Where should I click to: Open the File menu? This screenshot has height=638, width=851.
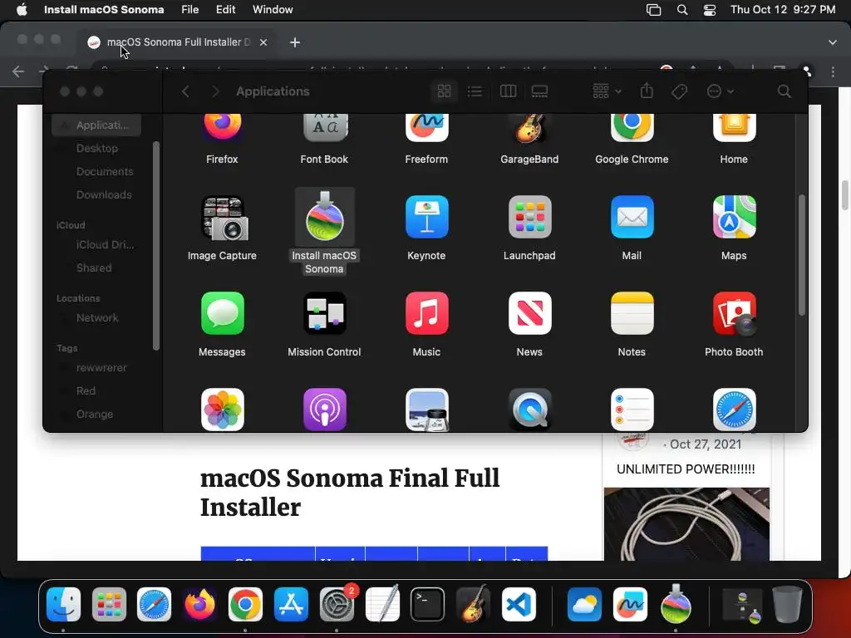(x=190, y=9)
